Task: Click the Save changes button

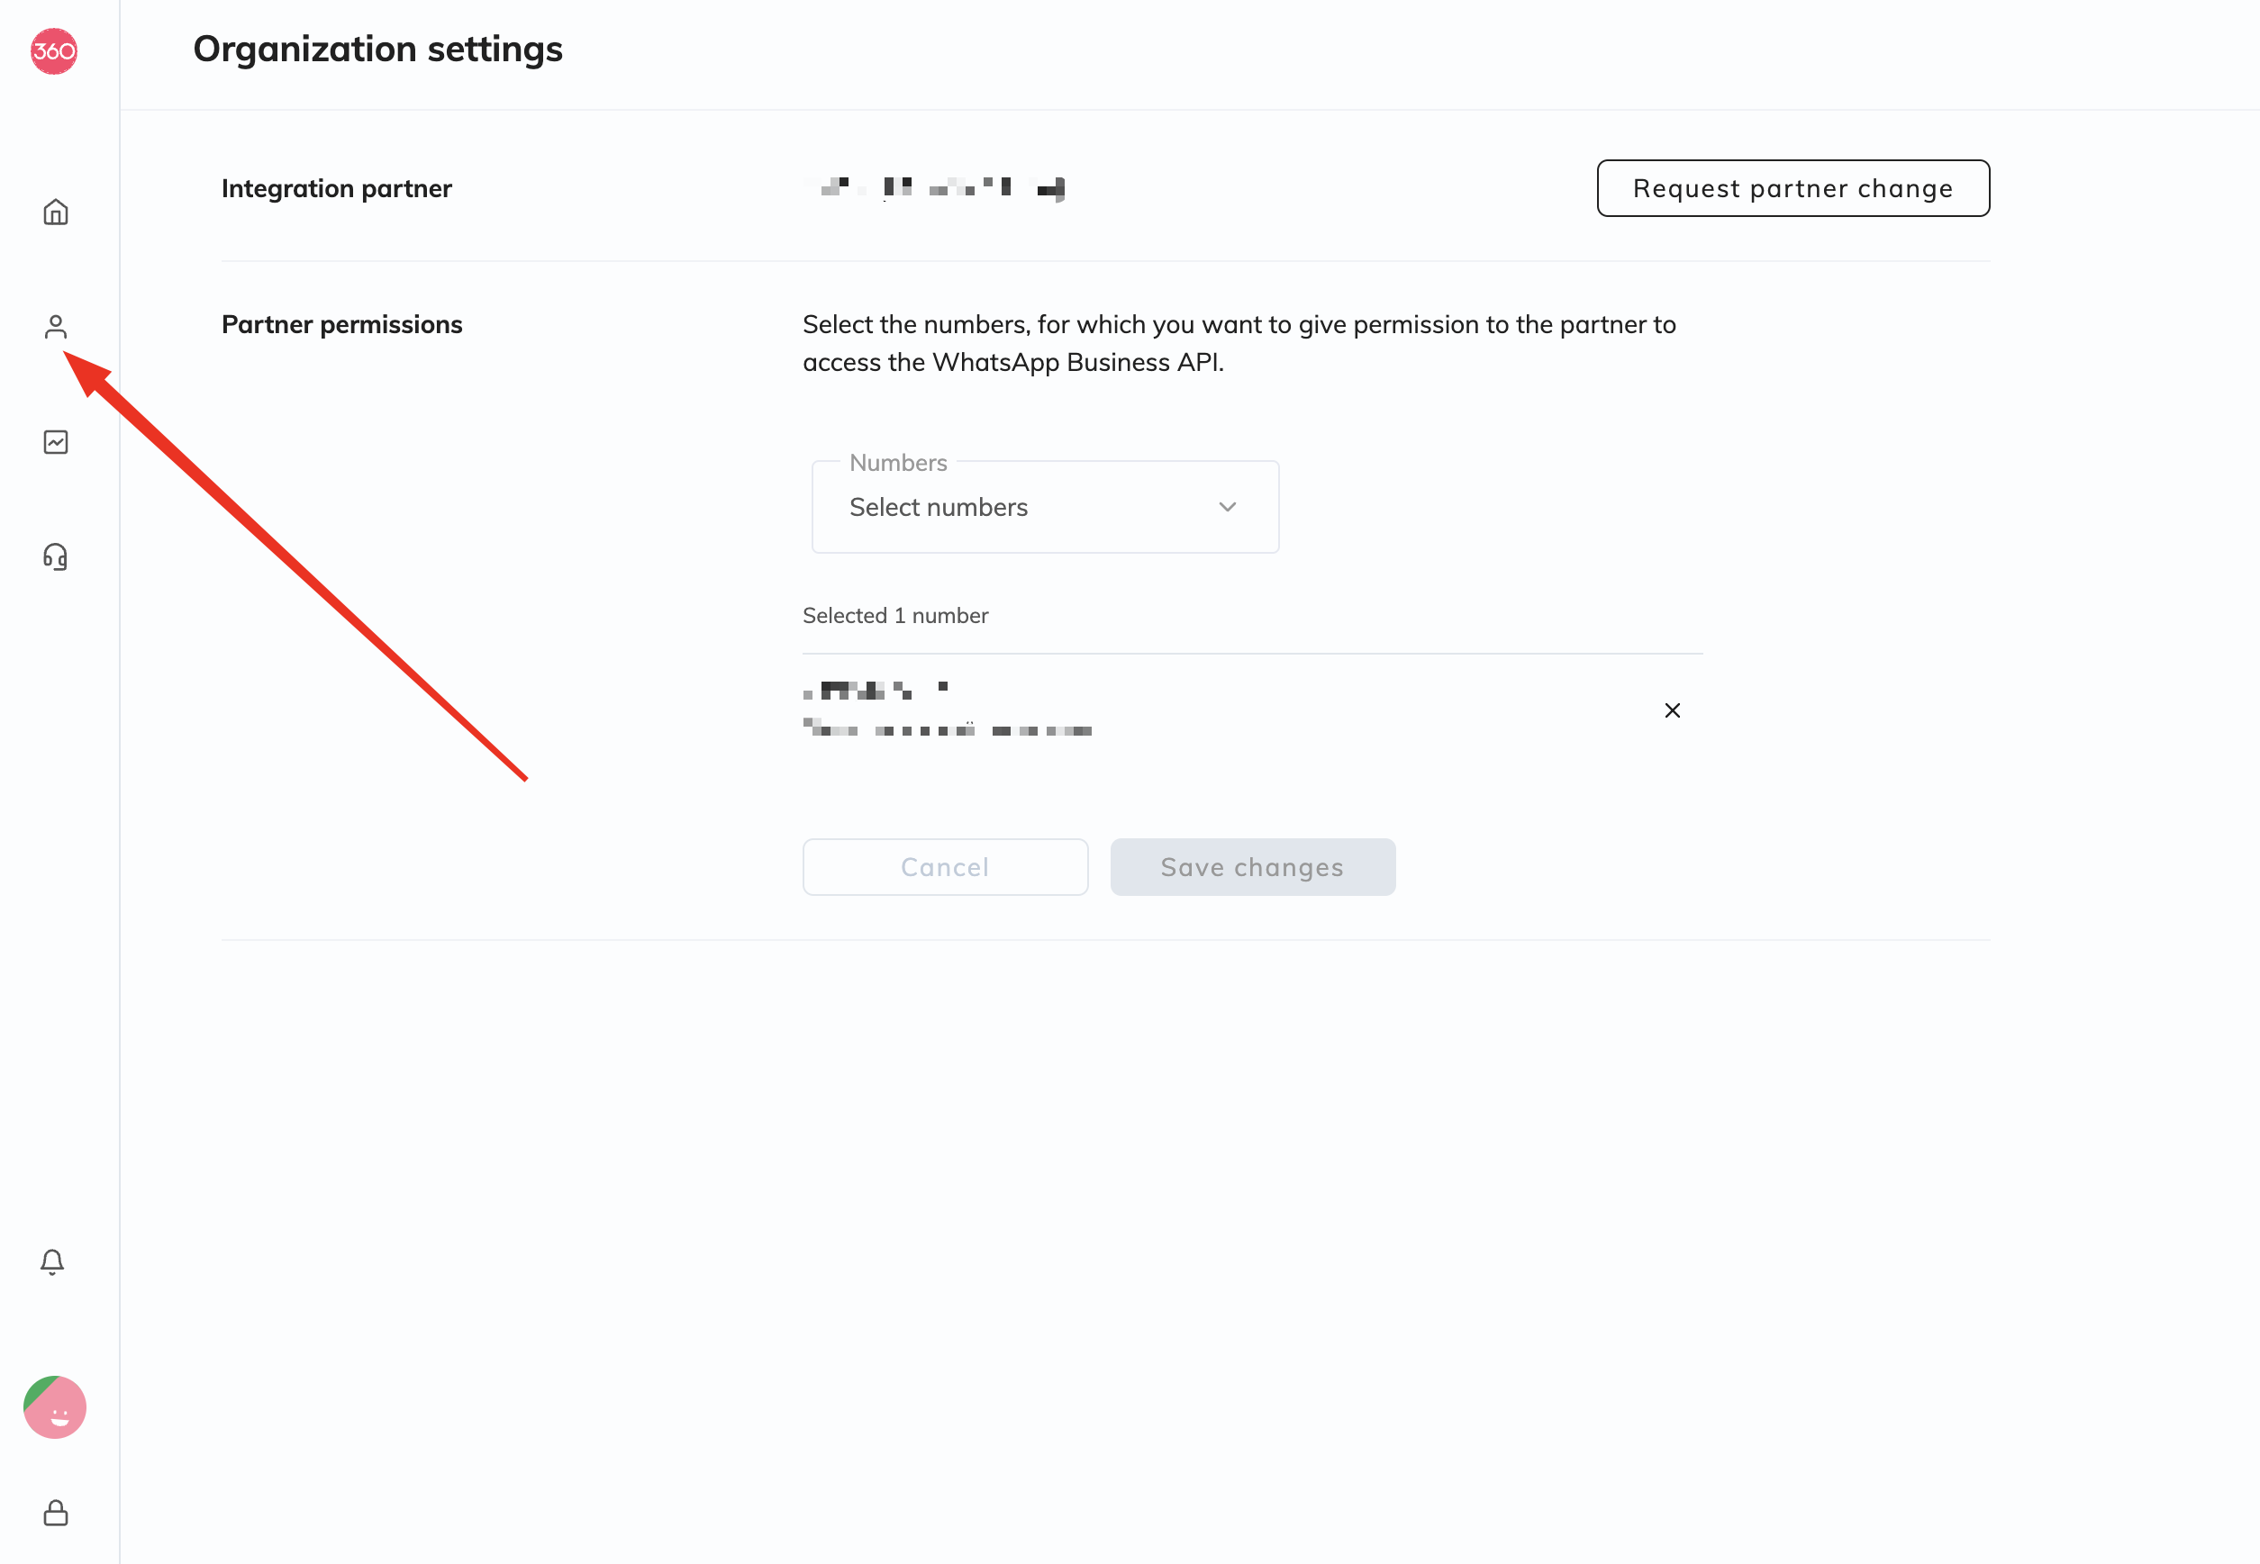Action: 1253,866
